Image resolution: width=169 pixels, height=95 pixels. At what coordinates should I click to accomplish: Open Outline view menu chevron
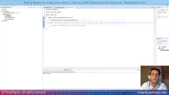(158, 45)
